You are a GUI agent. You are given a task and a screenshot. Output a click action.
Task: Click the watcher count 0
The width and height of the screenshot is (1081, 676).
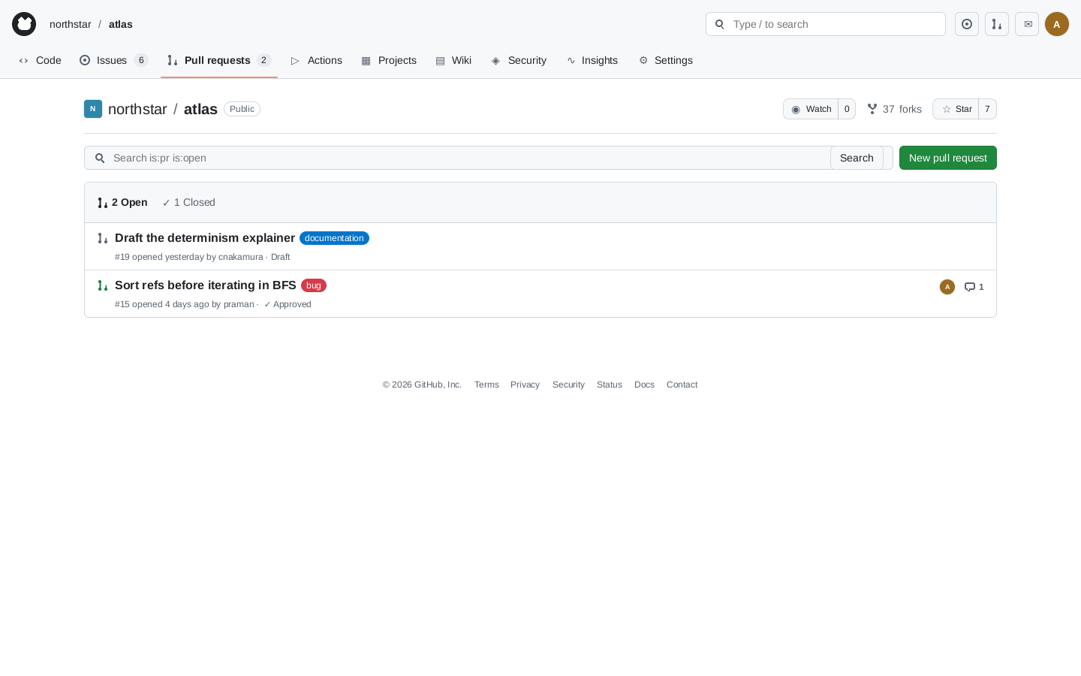coord(847,109)
